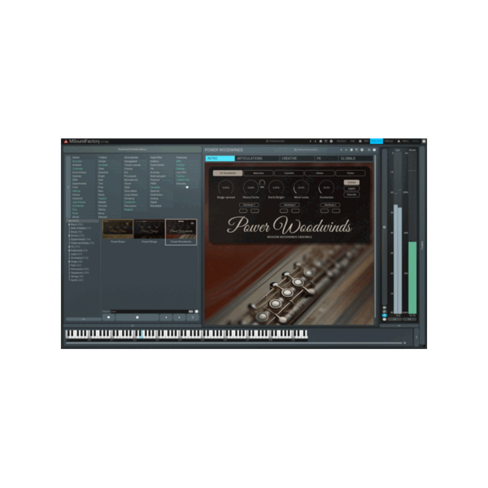Expand the Organ category in tree
The image size is (488, 488).
click(x=69, y=262)
